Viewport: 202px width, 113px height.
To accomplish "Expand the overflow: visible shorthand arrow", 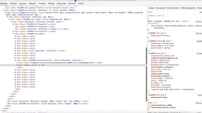I will [161, 87].
